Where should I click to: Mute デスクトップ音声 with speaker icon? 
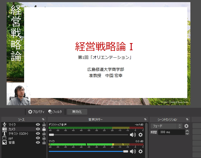pyautogui.click(x=133, y=135)
